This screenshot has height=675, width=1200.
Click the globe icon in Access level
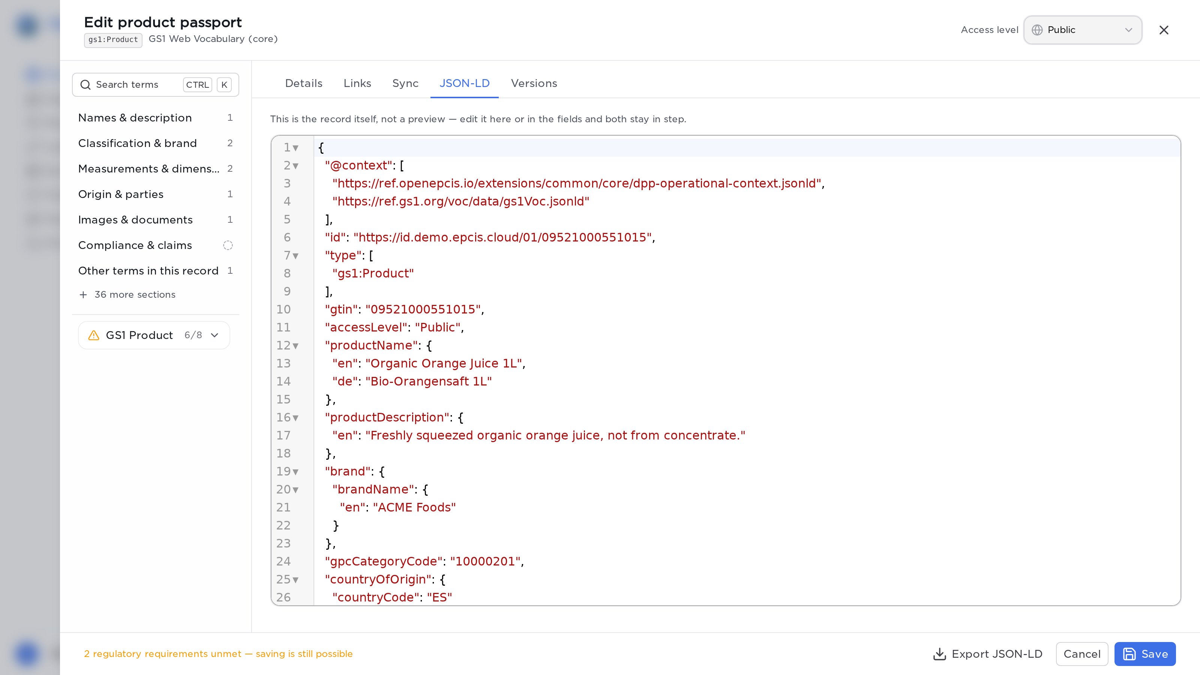(x=1037, y=30)
